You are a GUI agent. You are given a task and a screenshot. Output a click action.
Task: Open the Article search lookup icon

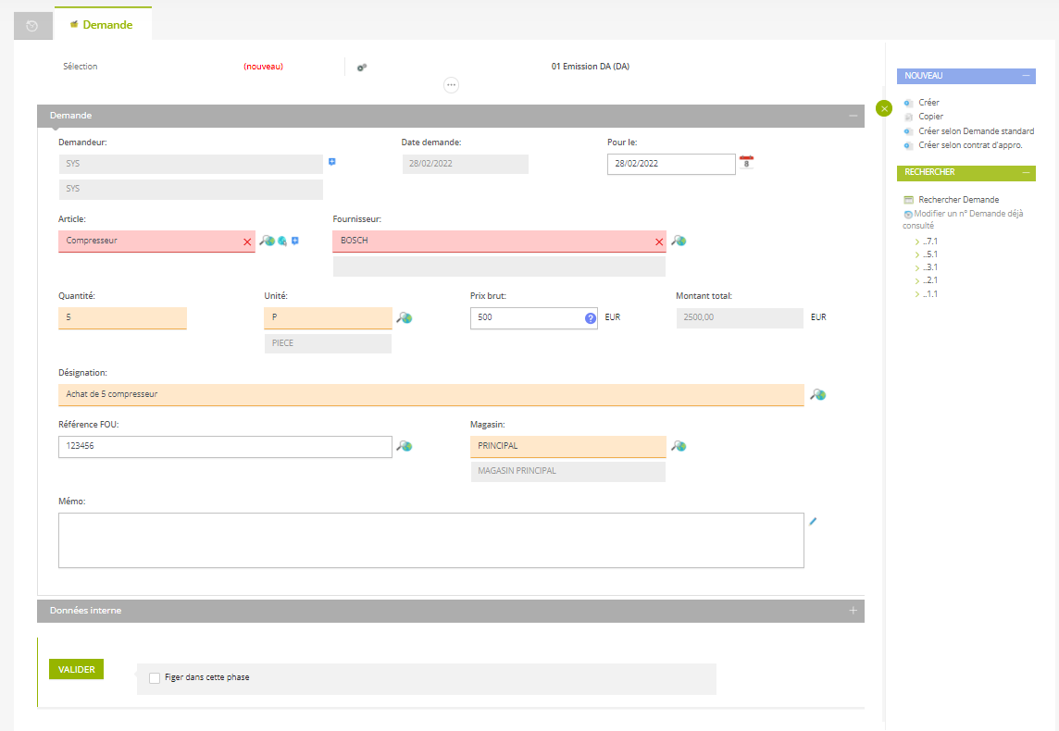265,241
